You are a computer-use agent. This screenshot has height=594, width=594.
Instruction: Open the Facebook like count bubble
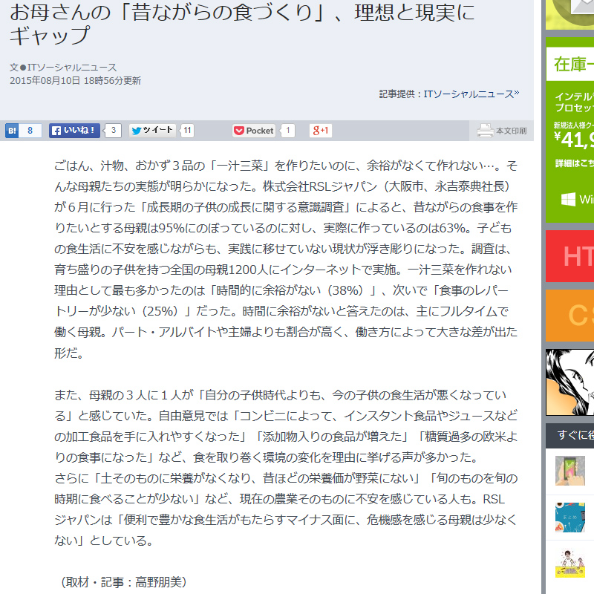pos(113,131)
